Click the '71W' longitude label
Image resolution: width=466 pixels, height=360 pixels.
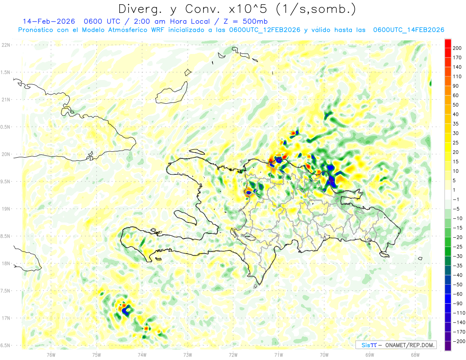[x=278, y=355]
